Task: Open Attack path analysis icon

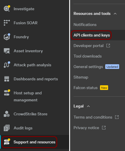Action: [7, 65]
